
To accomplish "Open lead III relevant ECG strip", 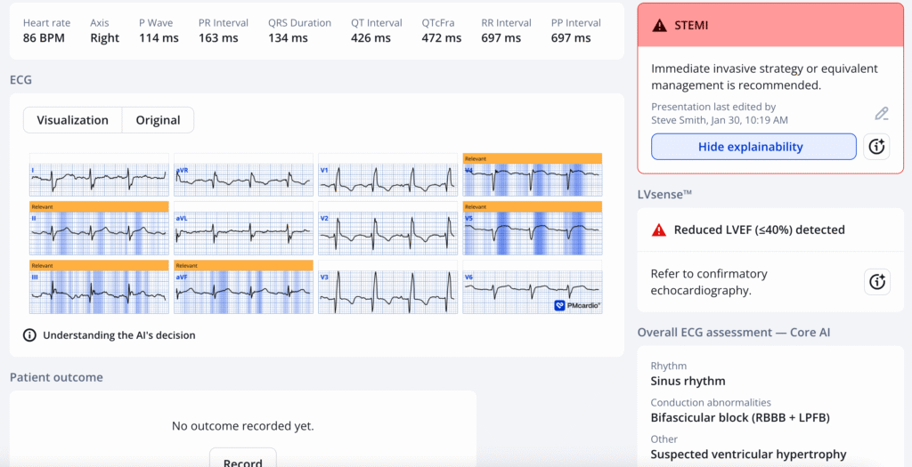I will tap(99, 291).
